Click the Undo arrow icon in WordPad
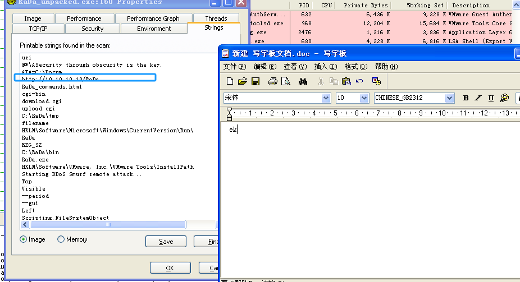The height and width of the screenshot is (282, 520). pyautogui.click(x=359, y=81)
